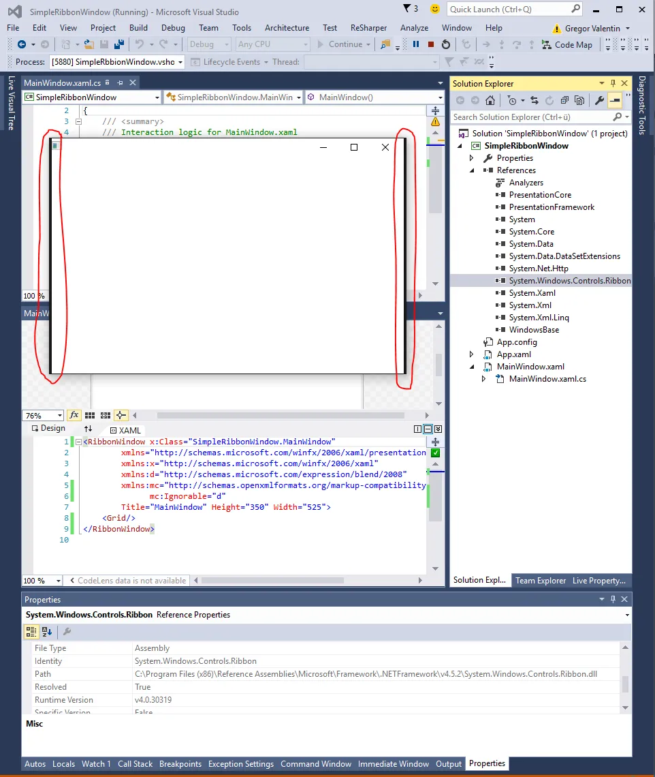
Task: Open the Analyze menu
Action: 415,28
